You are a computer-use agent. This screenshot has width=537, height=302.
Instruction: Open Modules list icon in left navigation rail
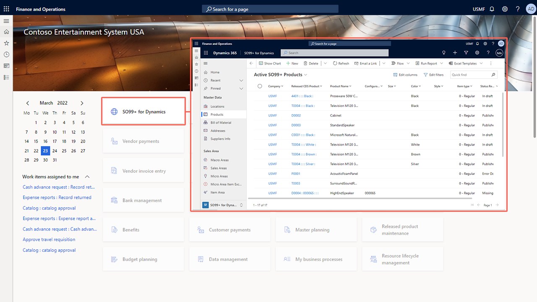click(6, 77)
